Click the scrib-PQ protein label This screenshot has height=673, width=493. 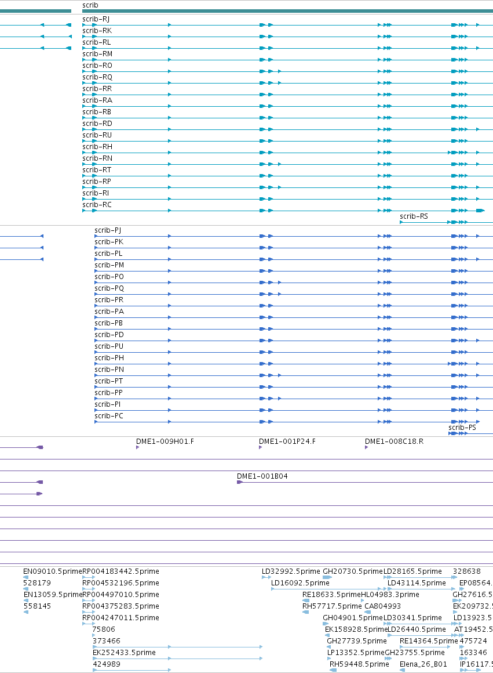click(x=109, y=288)
